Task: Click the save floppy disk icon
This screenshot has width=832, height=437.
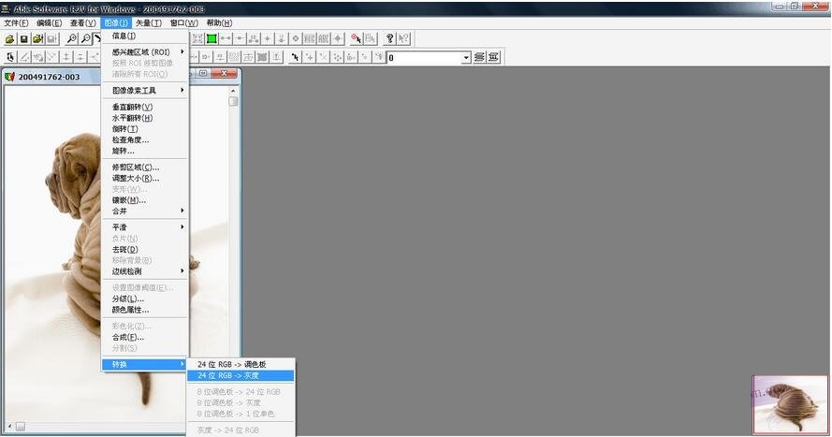Action: (x=24, y=38)
